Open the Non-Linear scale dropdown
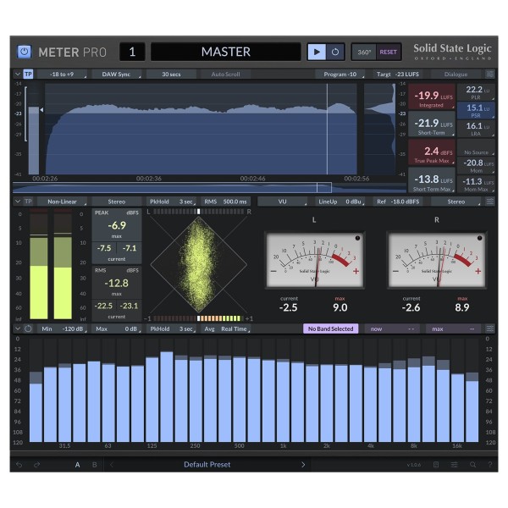Image resolution: width=508 pixels, height=508 pixels. point(62,202)
